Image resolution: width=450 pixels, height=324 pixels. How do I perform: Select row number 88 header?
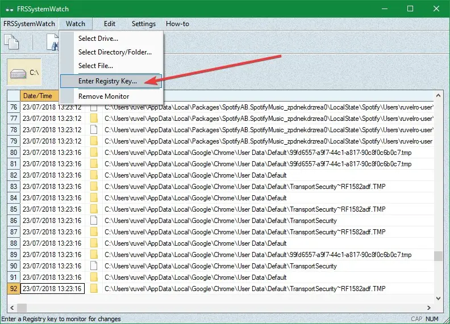point(14,243)
